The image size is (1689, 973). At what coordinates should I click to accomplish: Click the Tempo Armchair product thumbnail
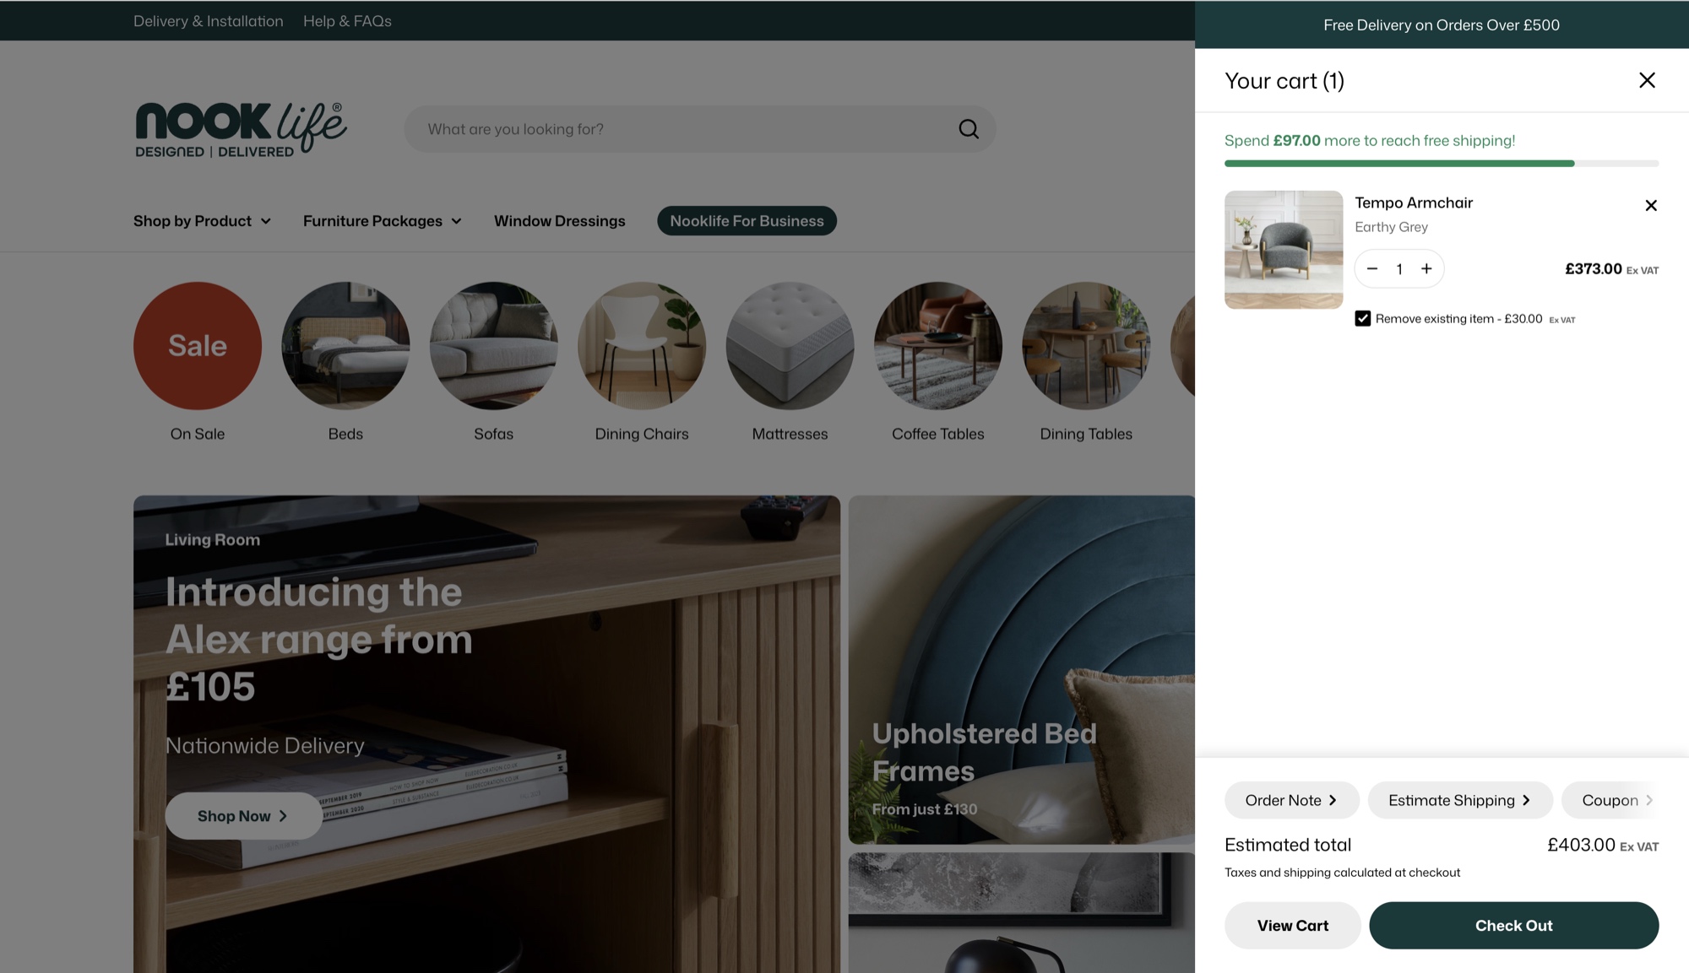coord(1283,249)
